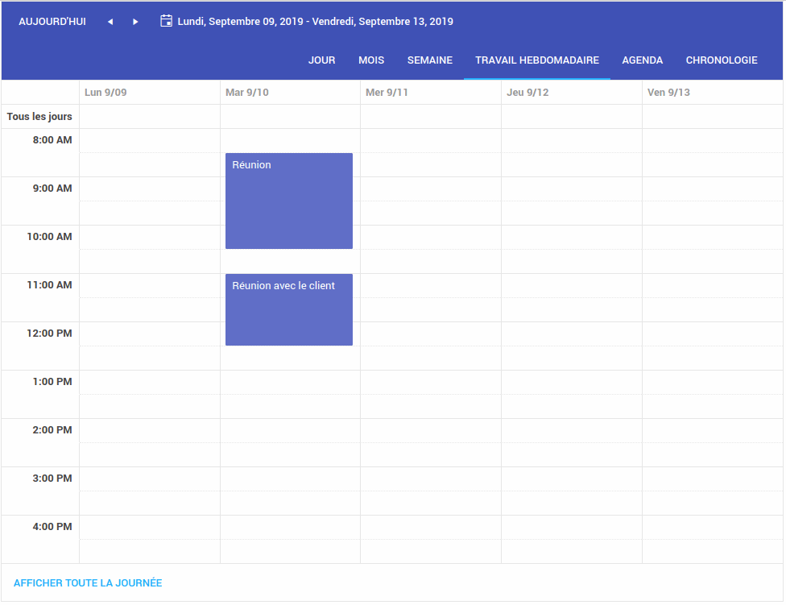Open the Réunion event on Tuesday
Viewport: 786px width, 605px height.
pyautogui.click(x=289, y=201)
